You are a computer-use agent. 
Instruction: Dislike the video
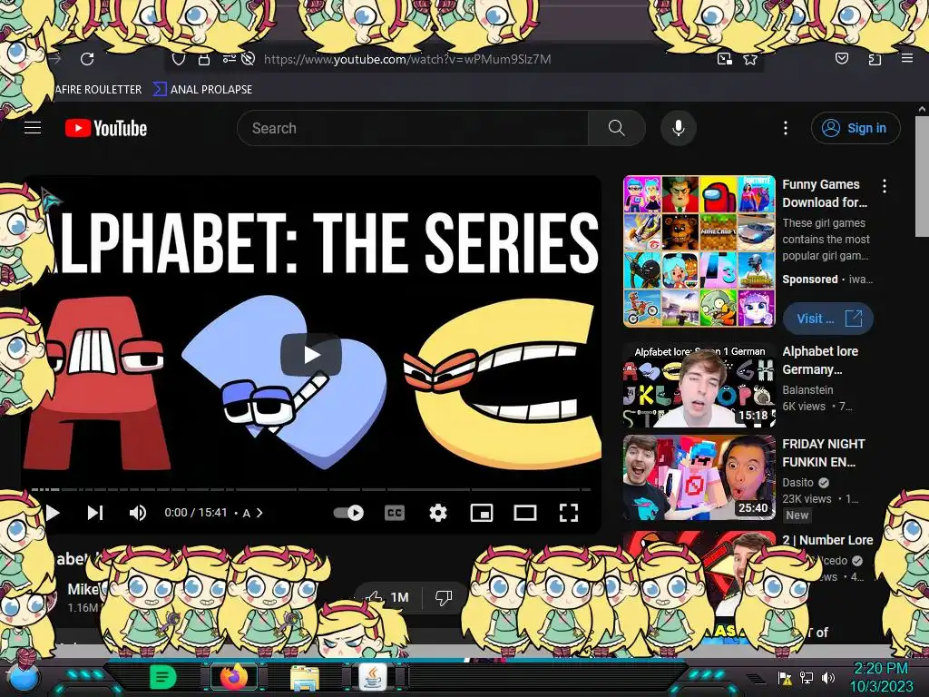(x=444, y=597)
